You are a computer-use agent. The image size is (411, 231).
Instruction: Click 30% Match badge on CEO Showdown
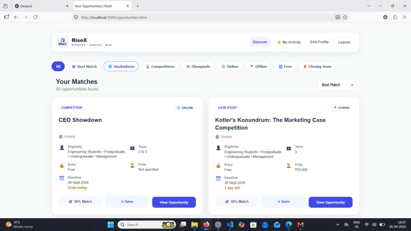(x=80, y=201)
